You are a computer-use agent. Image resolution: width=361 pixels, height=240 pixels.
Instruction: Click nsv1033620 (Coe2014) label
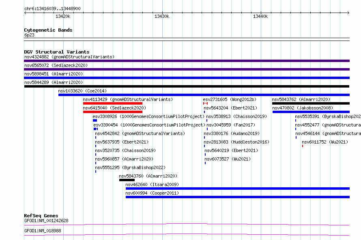(82, 91)
